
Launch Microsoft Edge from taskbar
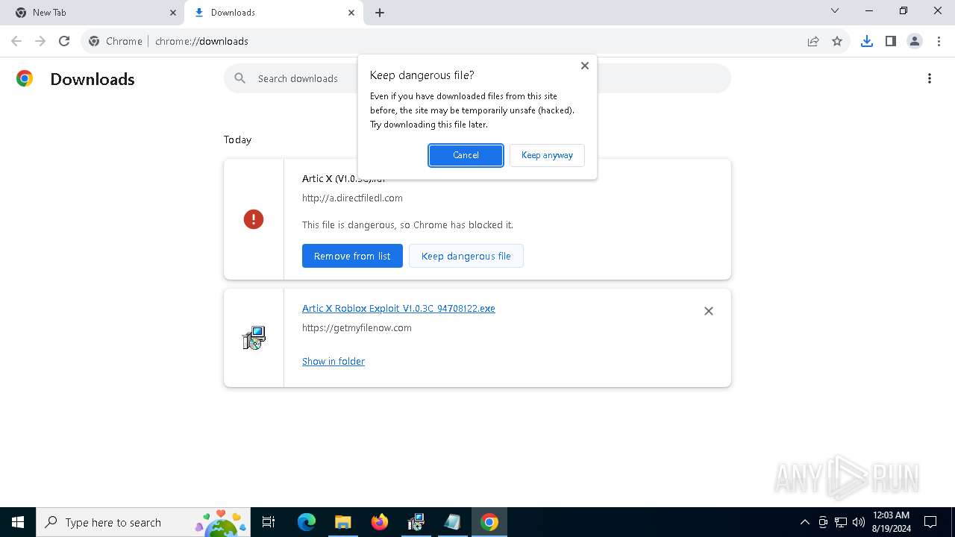307,522
